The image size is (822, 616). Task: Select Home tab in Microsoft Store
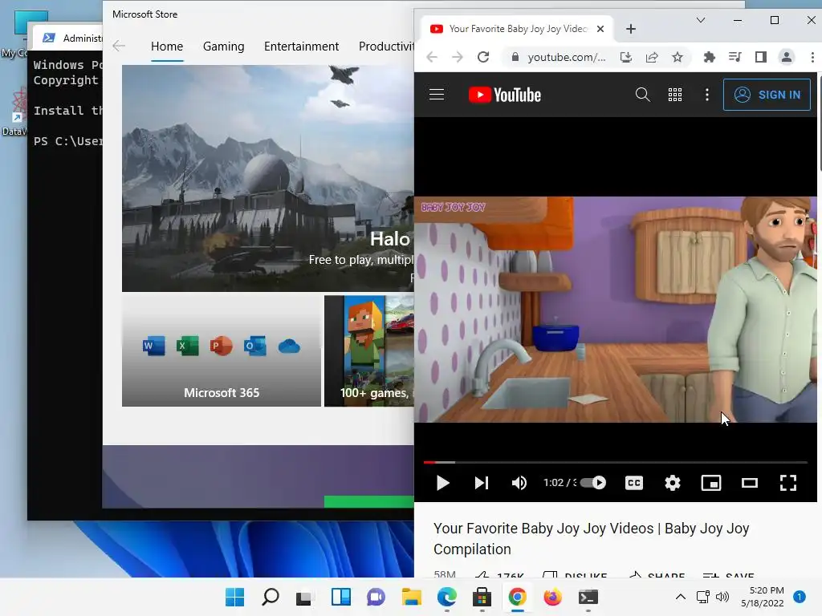[167, 47]
